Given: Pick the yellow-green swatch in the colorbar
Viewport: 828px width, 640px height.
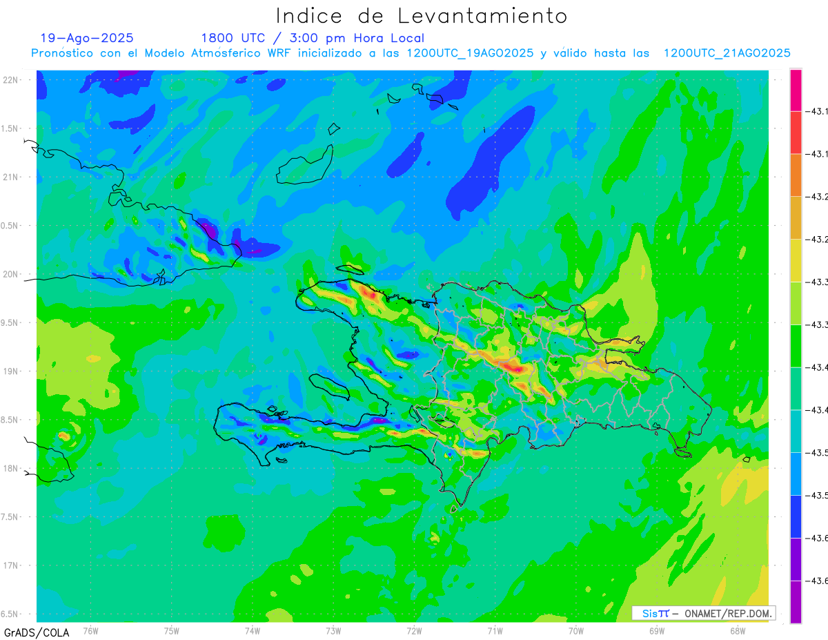Looking at the screenshot, I should (796, 303).
